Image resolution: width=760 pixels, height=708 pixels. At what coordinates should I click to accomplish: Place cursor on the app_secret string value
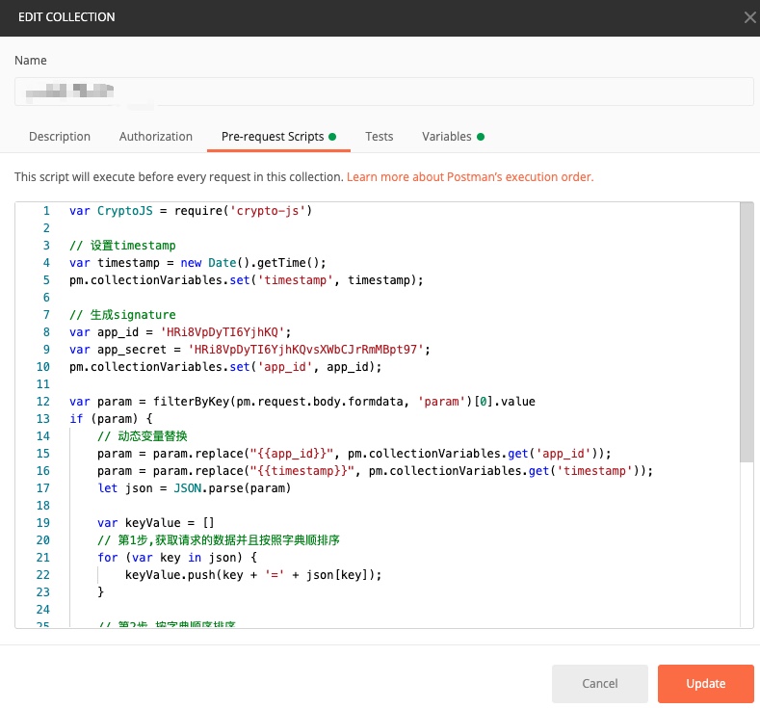tap(305, 350)
